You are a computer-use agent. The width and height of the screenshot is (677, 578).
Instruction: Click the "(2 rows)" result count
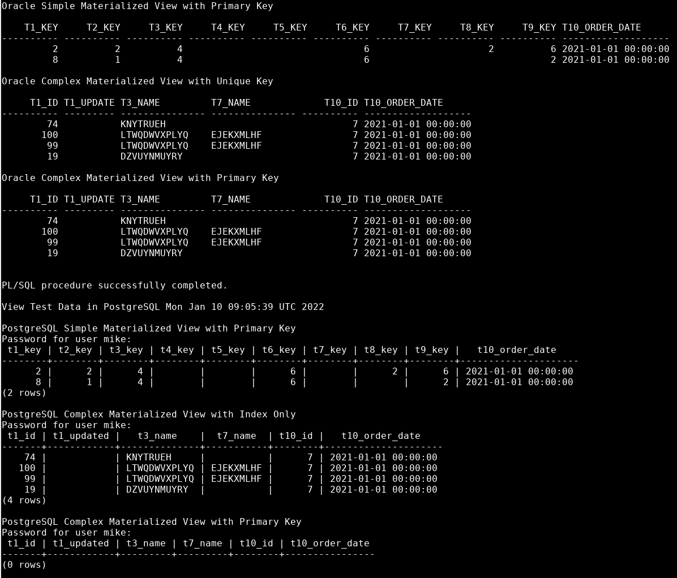coord(24,393)
